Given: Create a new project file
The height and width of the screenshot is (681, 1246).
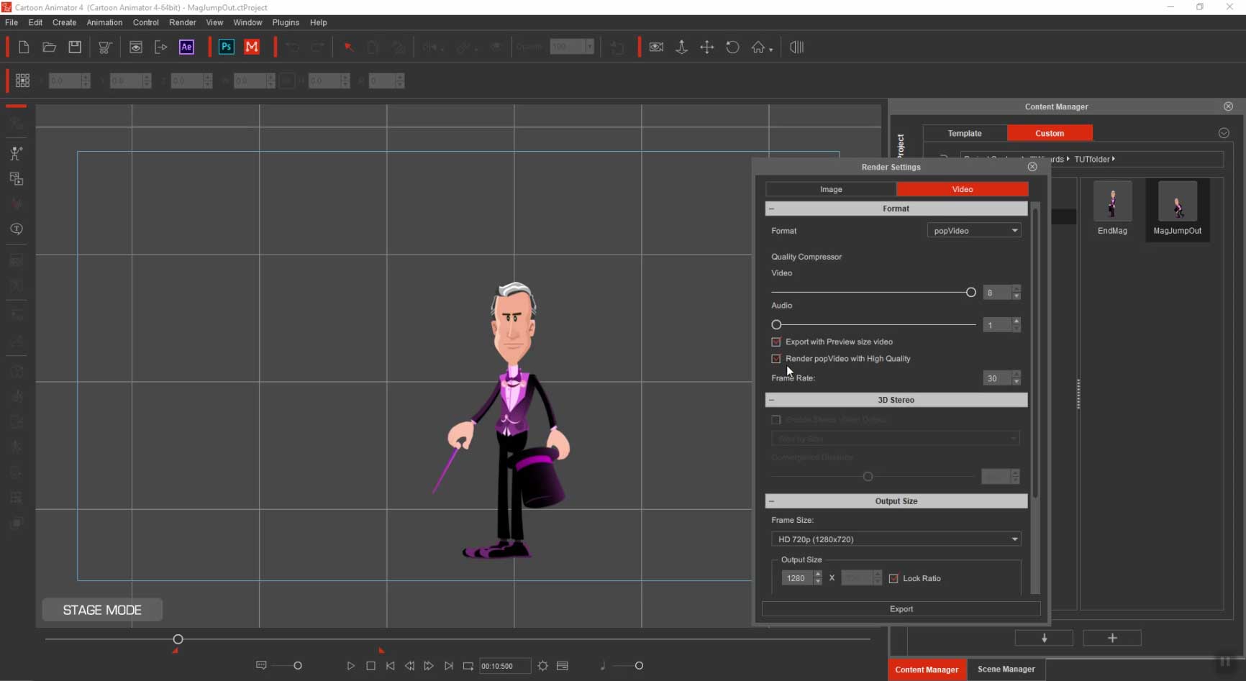Looking at the screenshot, I should click(24, 47).
